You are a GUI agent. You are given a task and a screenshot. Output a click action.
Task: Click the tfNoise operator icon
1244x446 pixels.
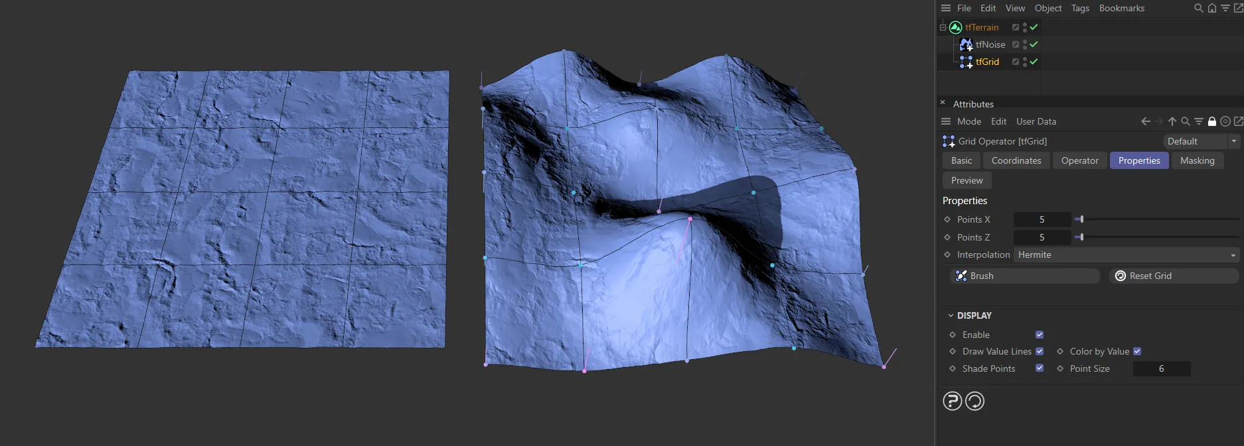pos(966,44)
